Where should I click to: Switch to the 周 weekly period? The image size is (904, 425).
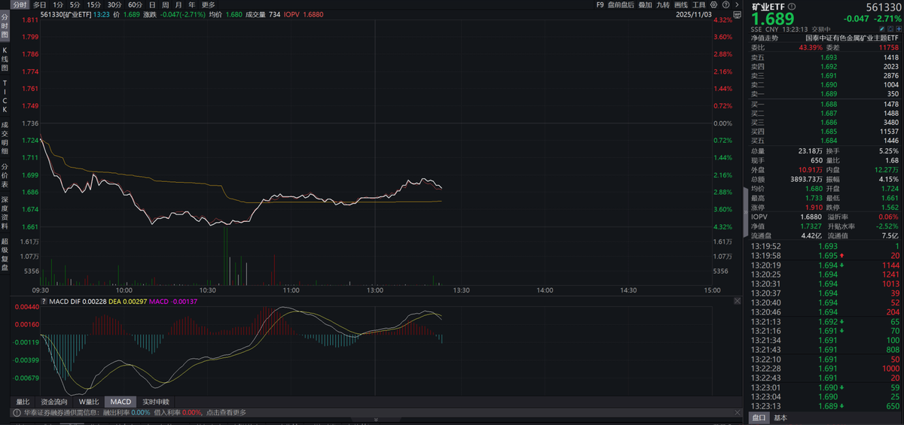click(165, 5)
